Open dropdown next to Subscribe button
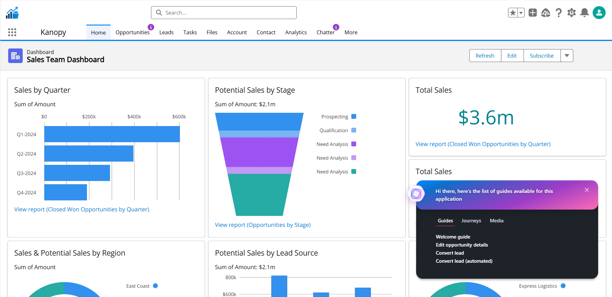This screenshot has height=297, width=612. (567, 56)
